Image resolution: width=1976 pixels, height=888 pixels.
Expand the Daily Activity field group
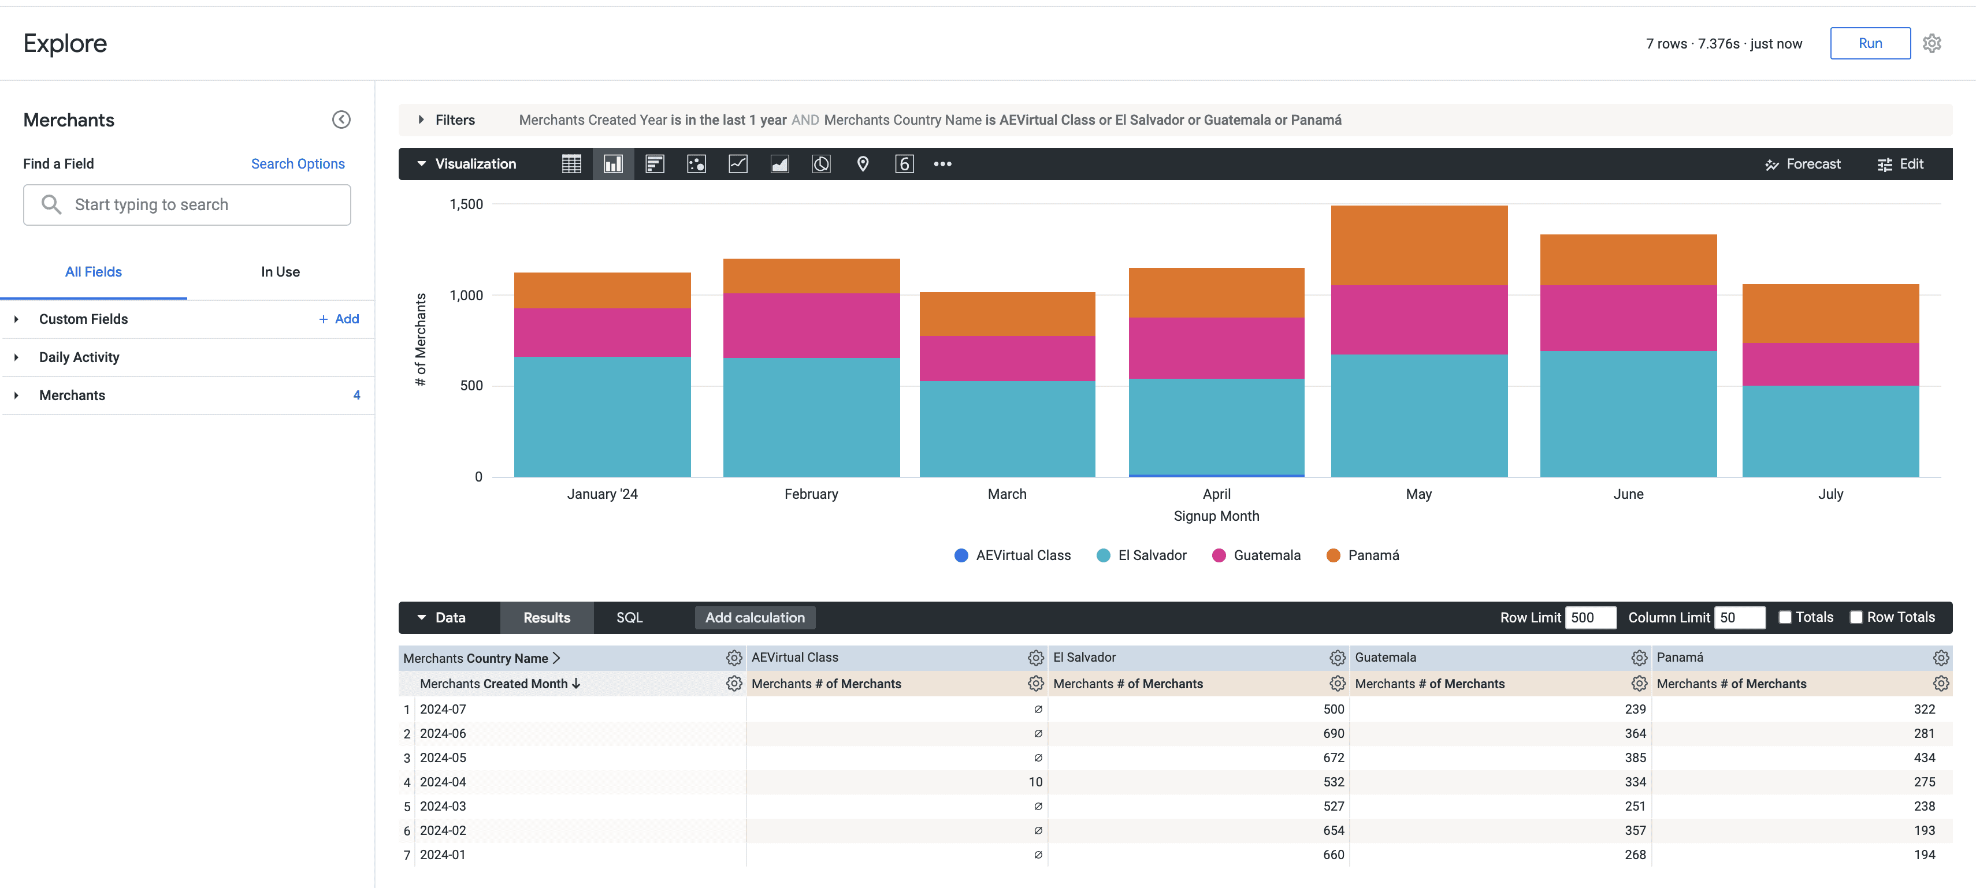click(x=79, y=357)
